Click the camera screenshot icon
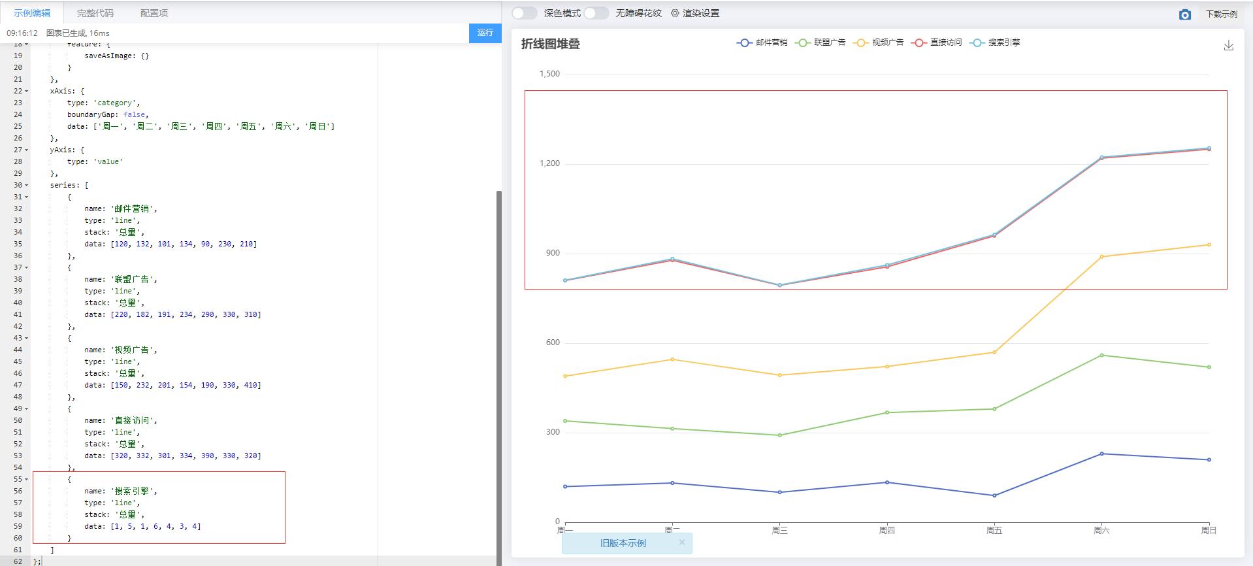Image resolution: width=1253 pixels, height=566 pixels. [x=1184, y=14]
